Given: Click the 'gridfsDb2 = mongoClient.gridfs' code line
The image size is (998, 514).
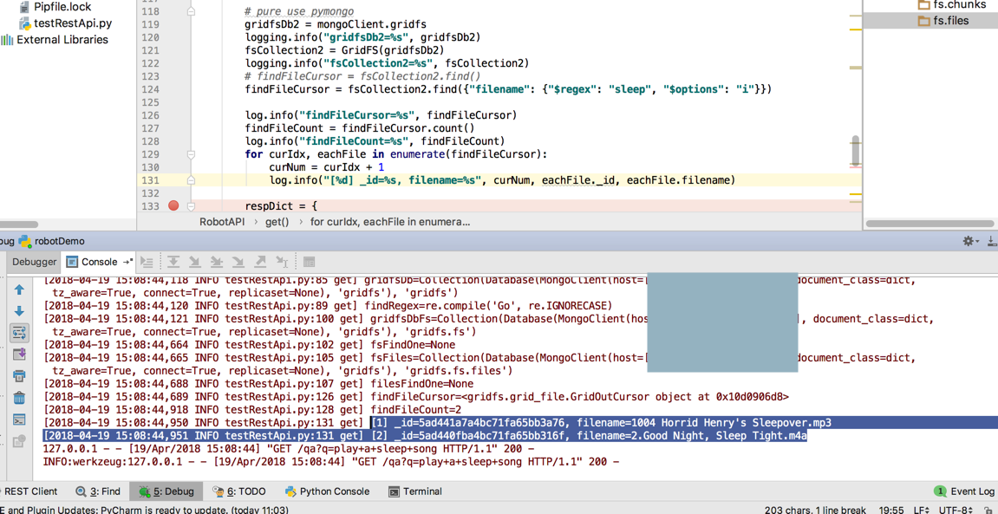Looking at the screenshot, I should click(336, 24).
